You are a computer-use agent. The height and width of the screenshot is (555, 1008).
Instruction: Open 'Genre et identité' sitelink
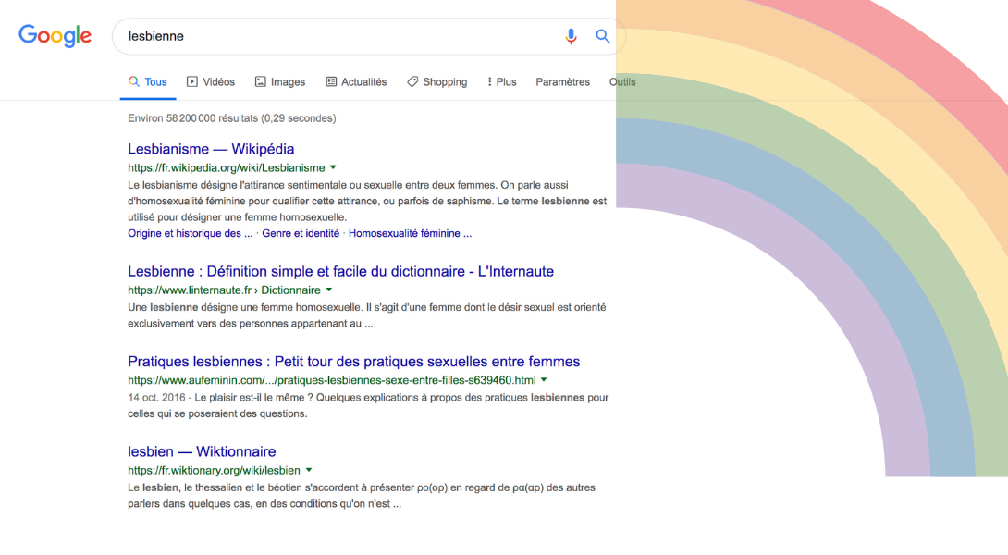pyautogui.click(x=301, y=233)
